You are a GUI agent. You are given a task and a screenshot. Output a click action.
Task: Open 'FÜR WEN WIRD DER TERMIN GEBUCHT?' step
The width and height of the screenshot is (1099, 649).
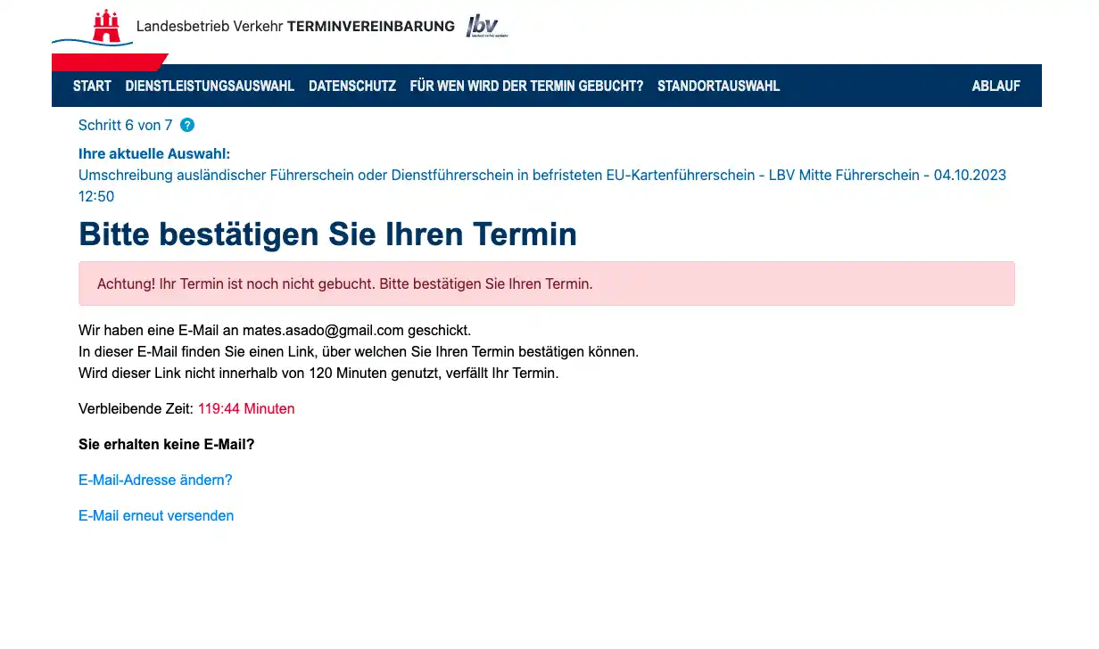pyautogui.click(x=526, y=86)
